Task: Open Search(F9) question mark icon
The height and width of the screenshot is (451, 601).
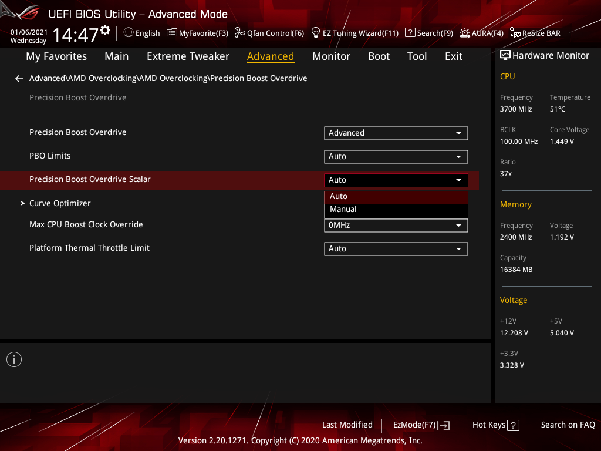Action: point(410,33)
